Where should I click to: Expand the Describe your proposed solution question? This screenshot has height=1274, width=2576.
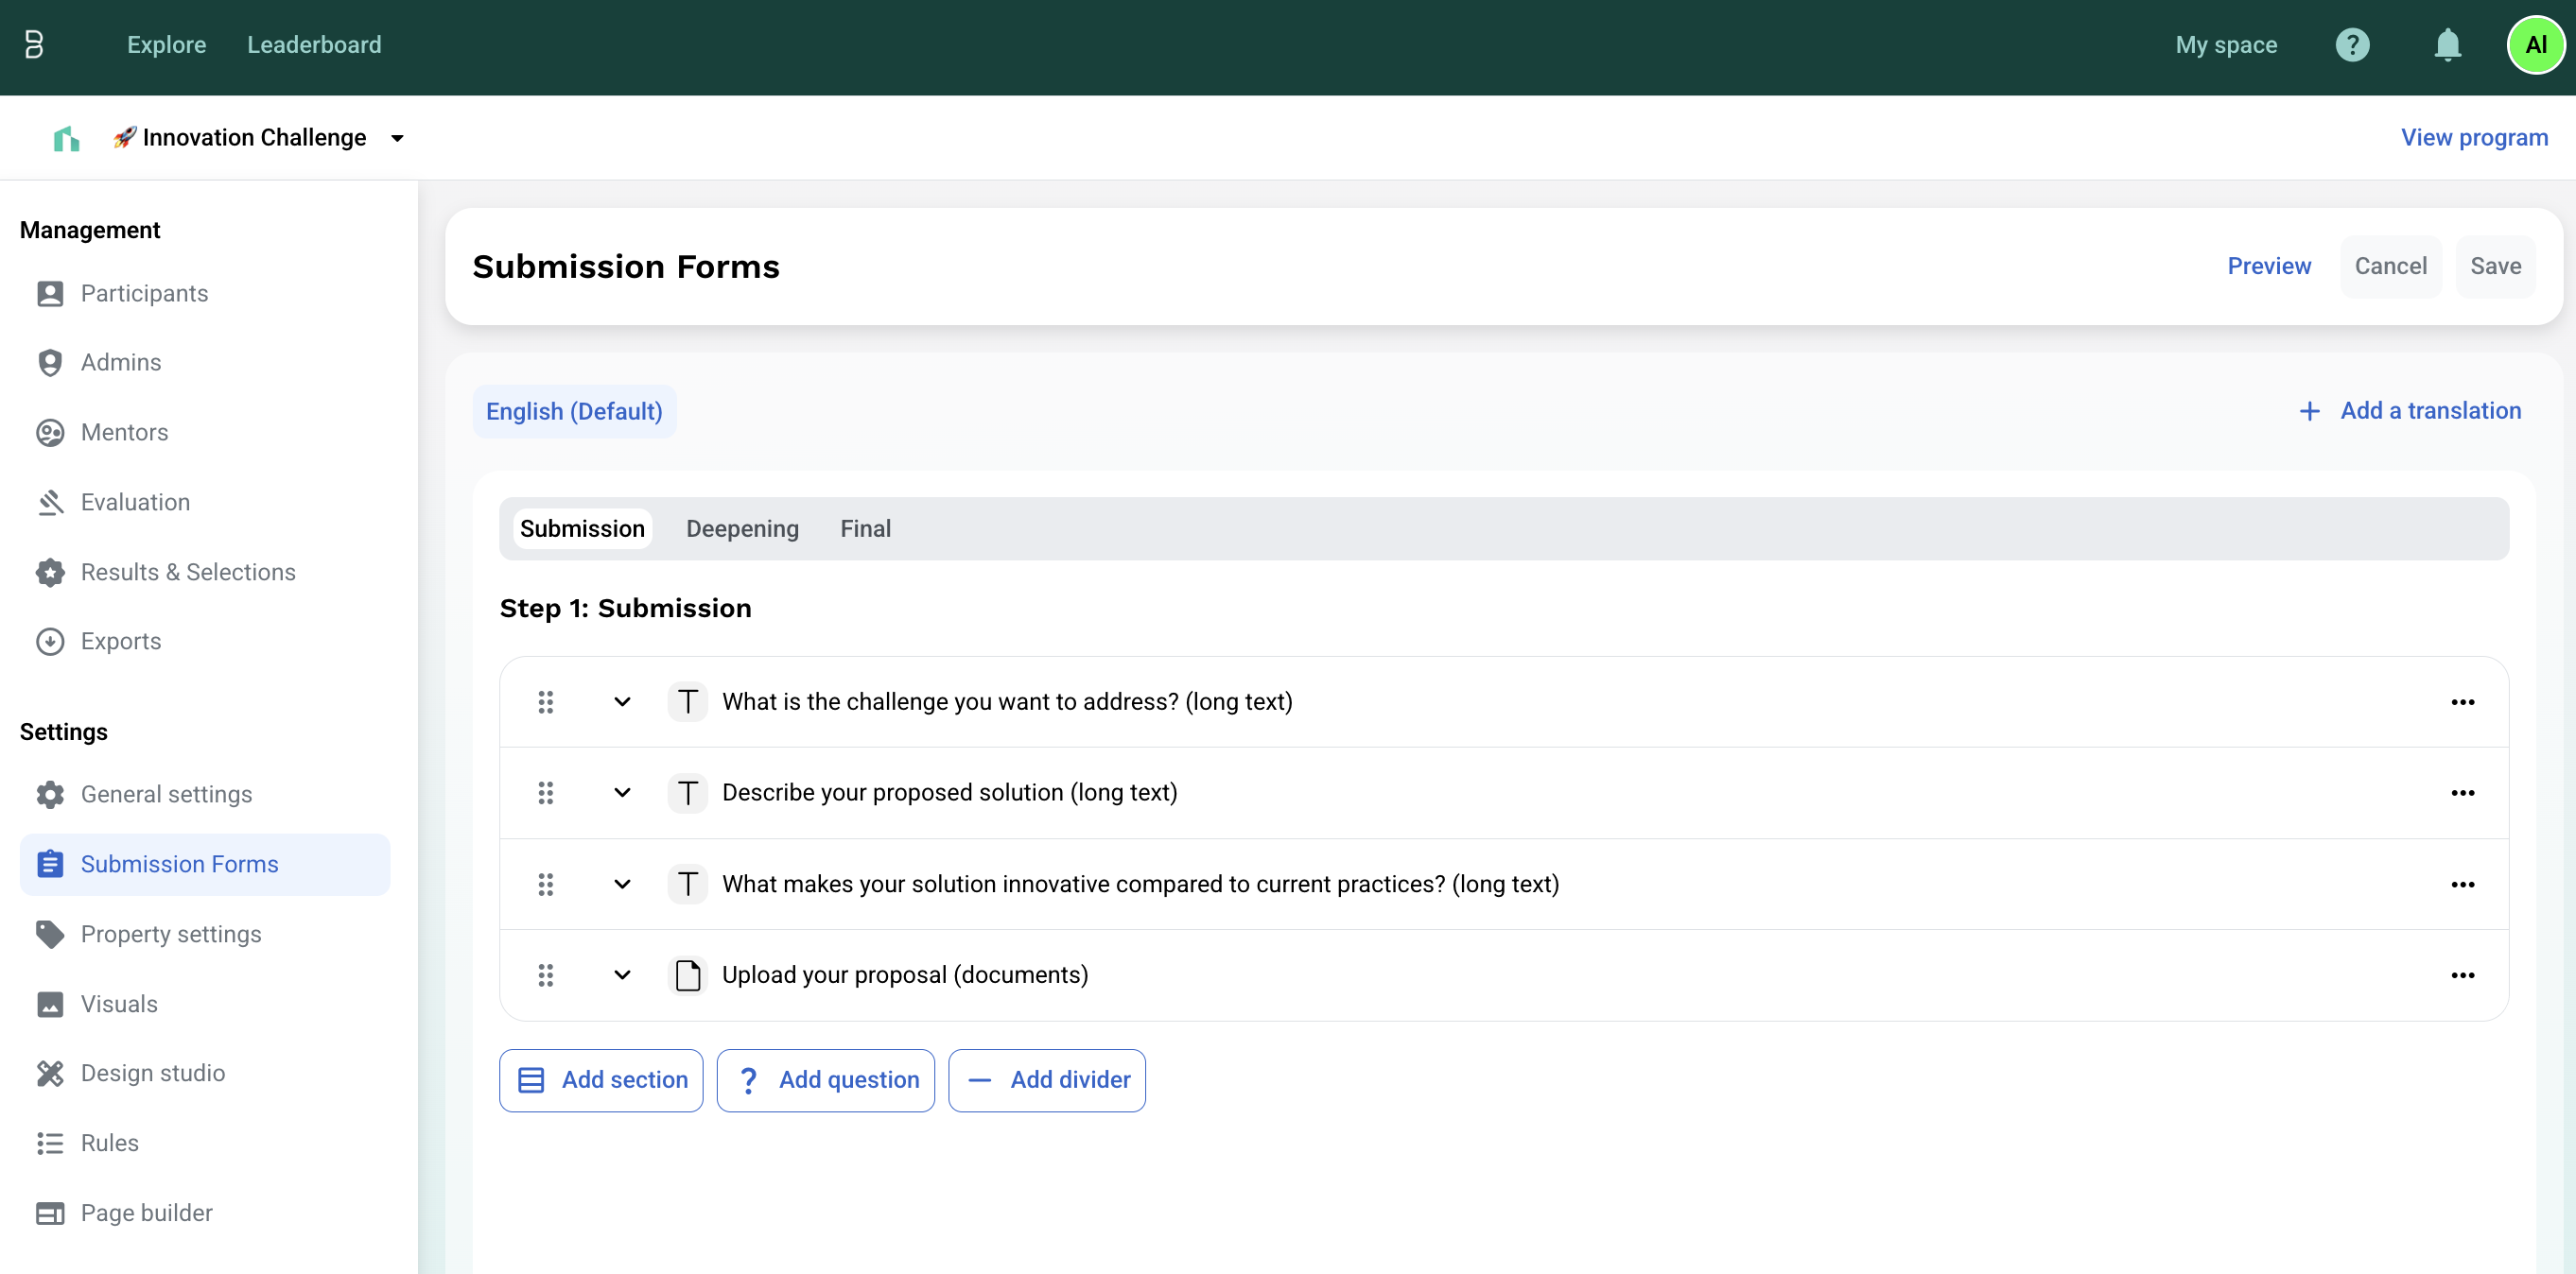(622, 793)
